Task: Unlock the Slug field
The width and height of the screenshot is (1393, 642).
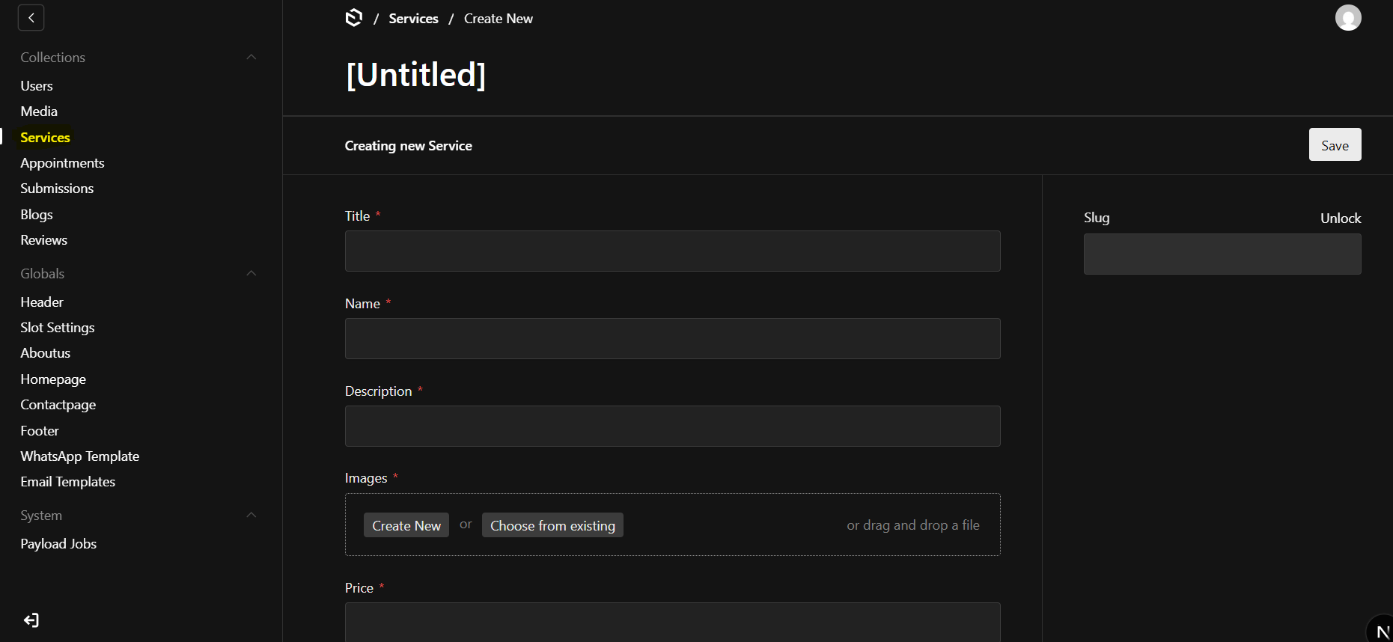Action: 1340,218
